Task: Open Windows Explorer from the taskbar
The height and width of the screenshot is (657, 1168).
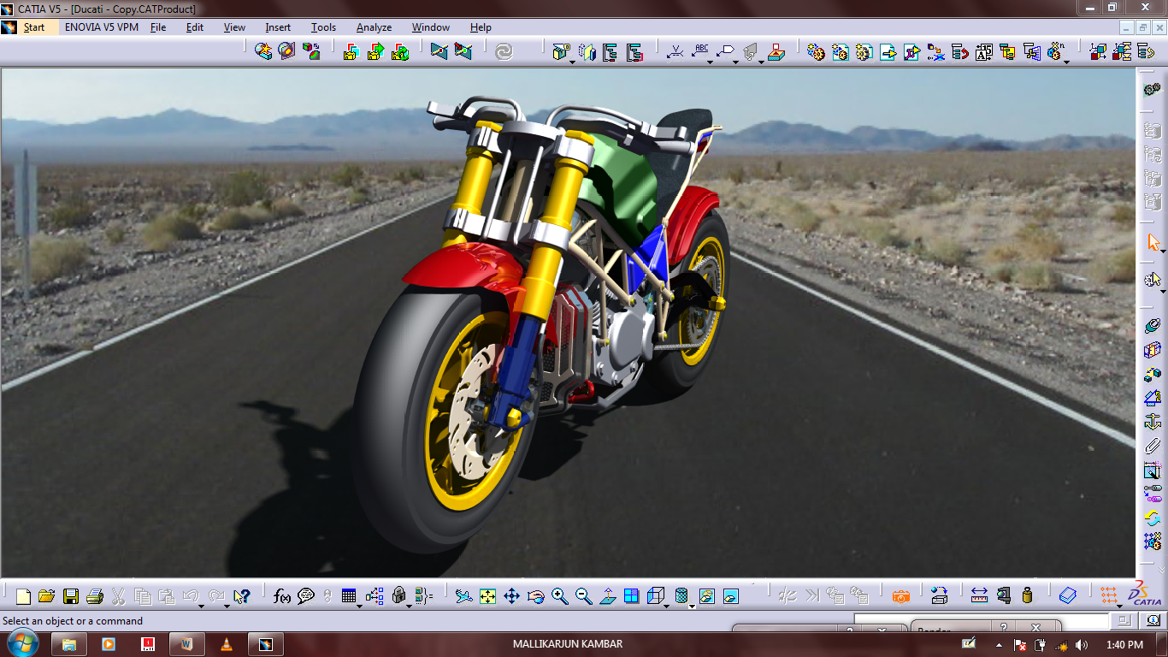Action: coord(69,643)
